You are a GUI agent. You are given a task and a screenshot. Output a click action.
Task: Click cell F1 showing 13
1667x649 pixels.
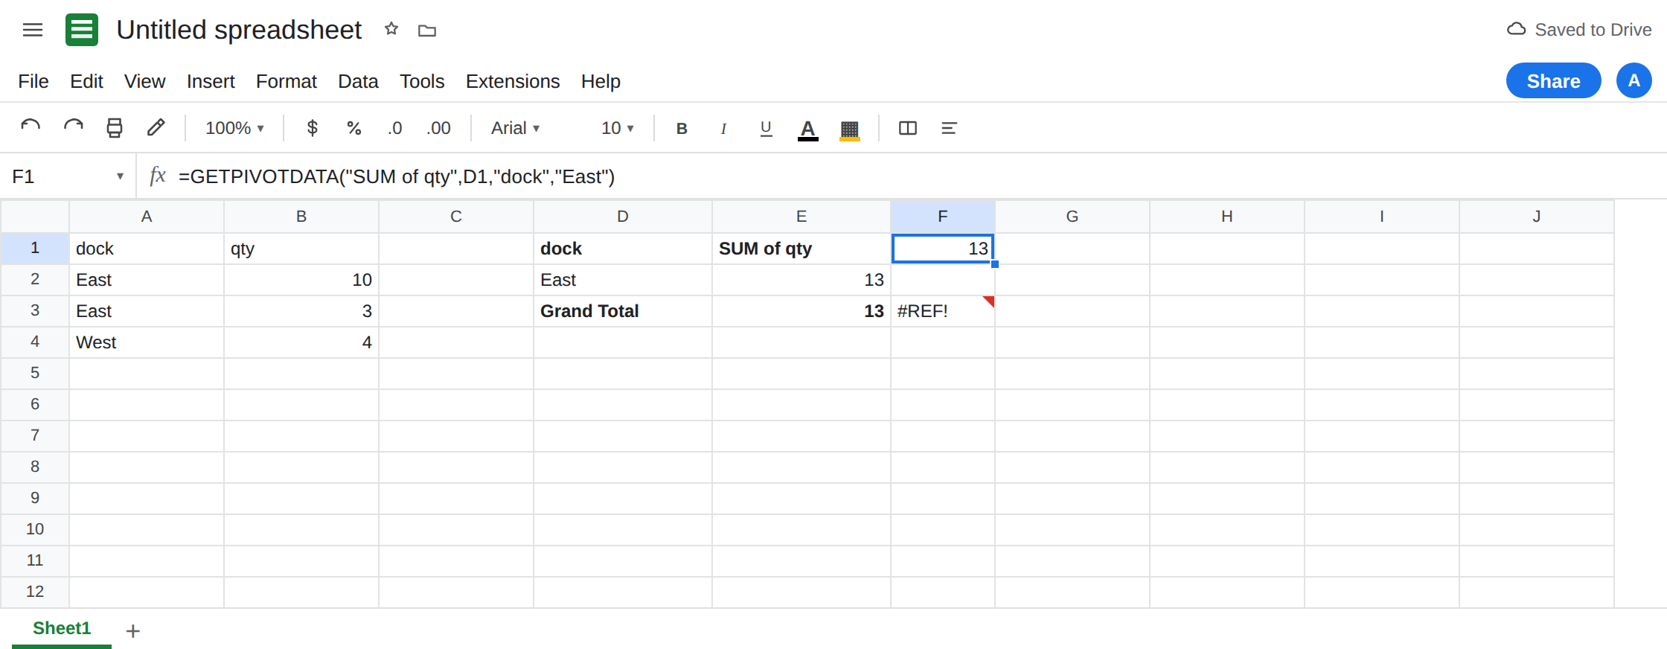(943, 249)
